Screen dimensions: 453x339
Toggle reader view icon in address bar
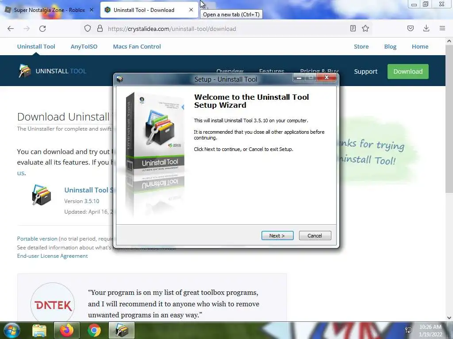(x=353, y=28)
